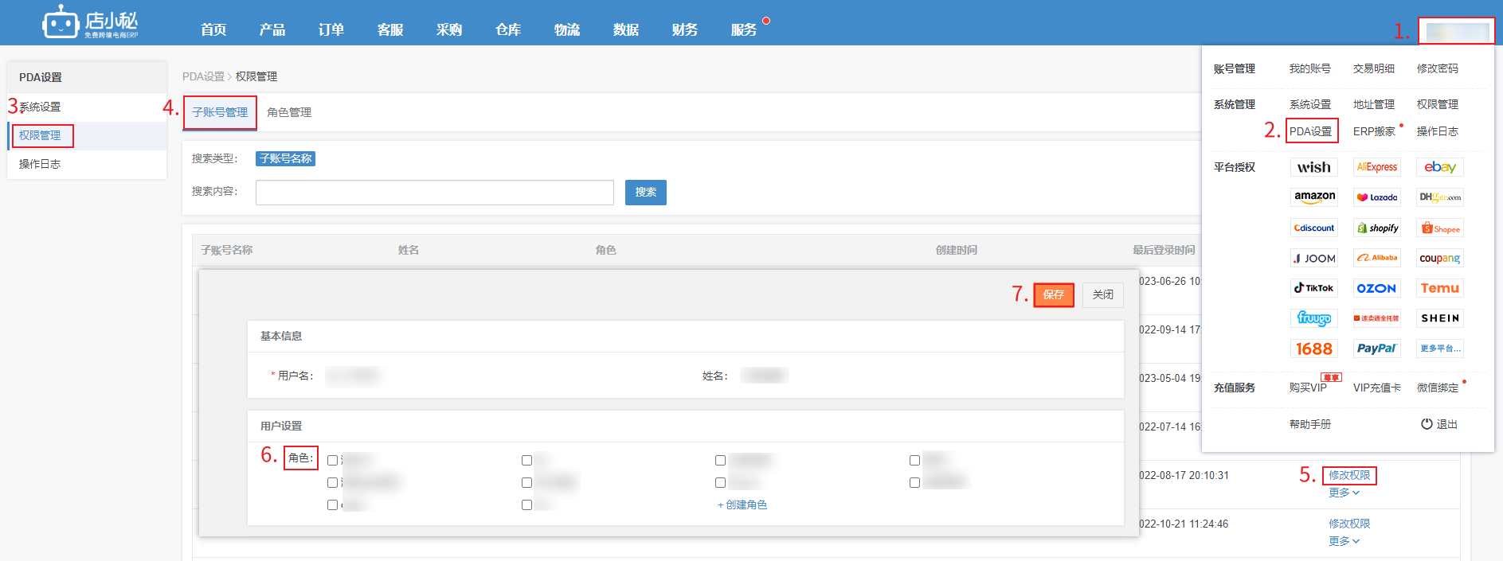This screenshot has width=1503, height=561.
Task: Expand 更多平台 in platform authorization list
Action: (1439, 349)
